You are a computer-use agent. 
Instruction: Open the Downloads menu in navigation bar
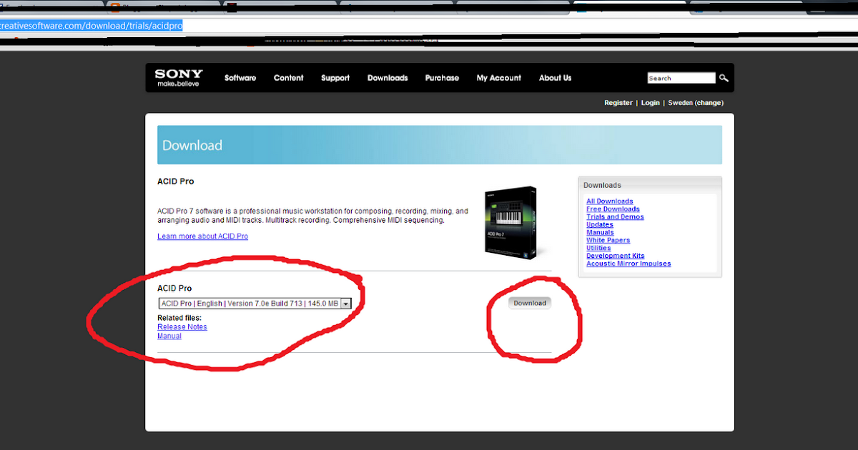click(x=388, y=78)
